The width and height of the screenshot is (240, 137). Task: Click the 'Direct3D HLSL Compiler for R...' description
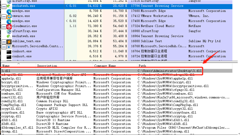click(x=64, y=128)
